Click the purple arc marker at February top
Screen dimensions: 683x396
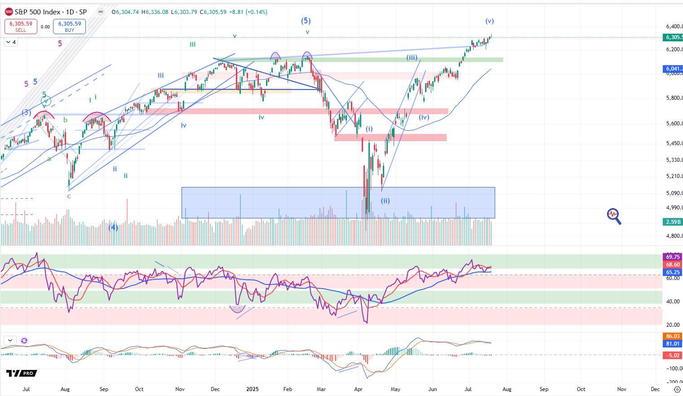click(307, 56)
